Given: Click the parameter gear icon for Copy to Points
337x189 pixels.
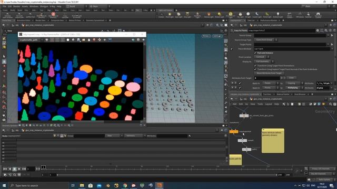Looking at the screenshot, I should pos(318,30).
